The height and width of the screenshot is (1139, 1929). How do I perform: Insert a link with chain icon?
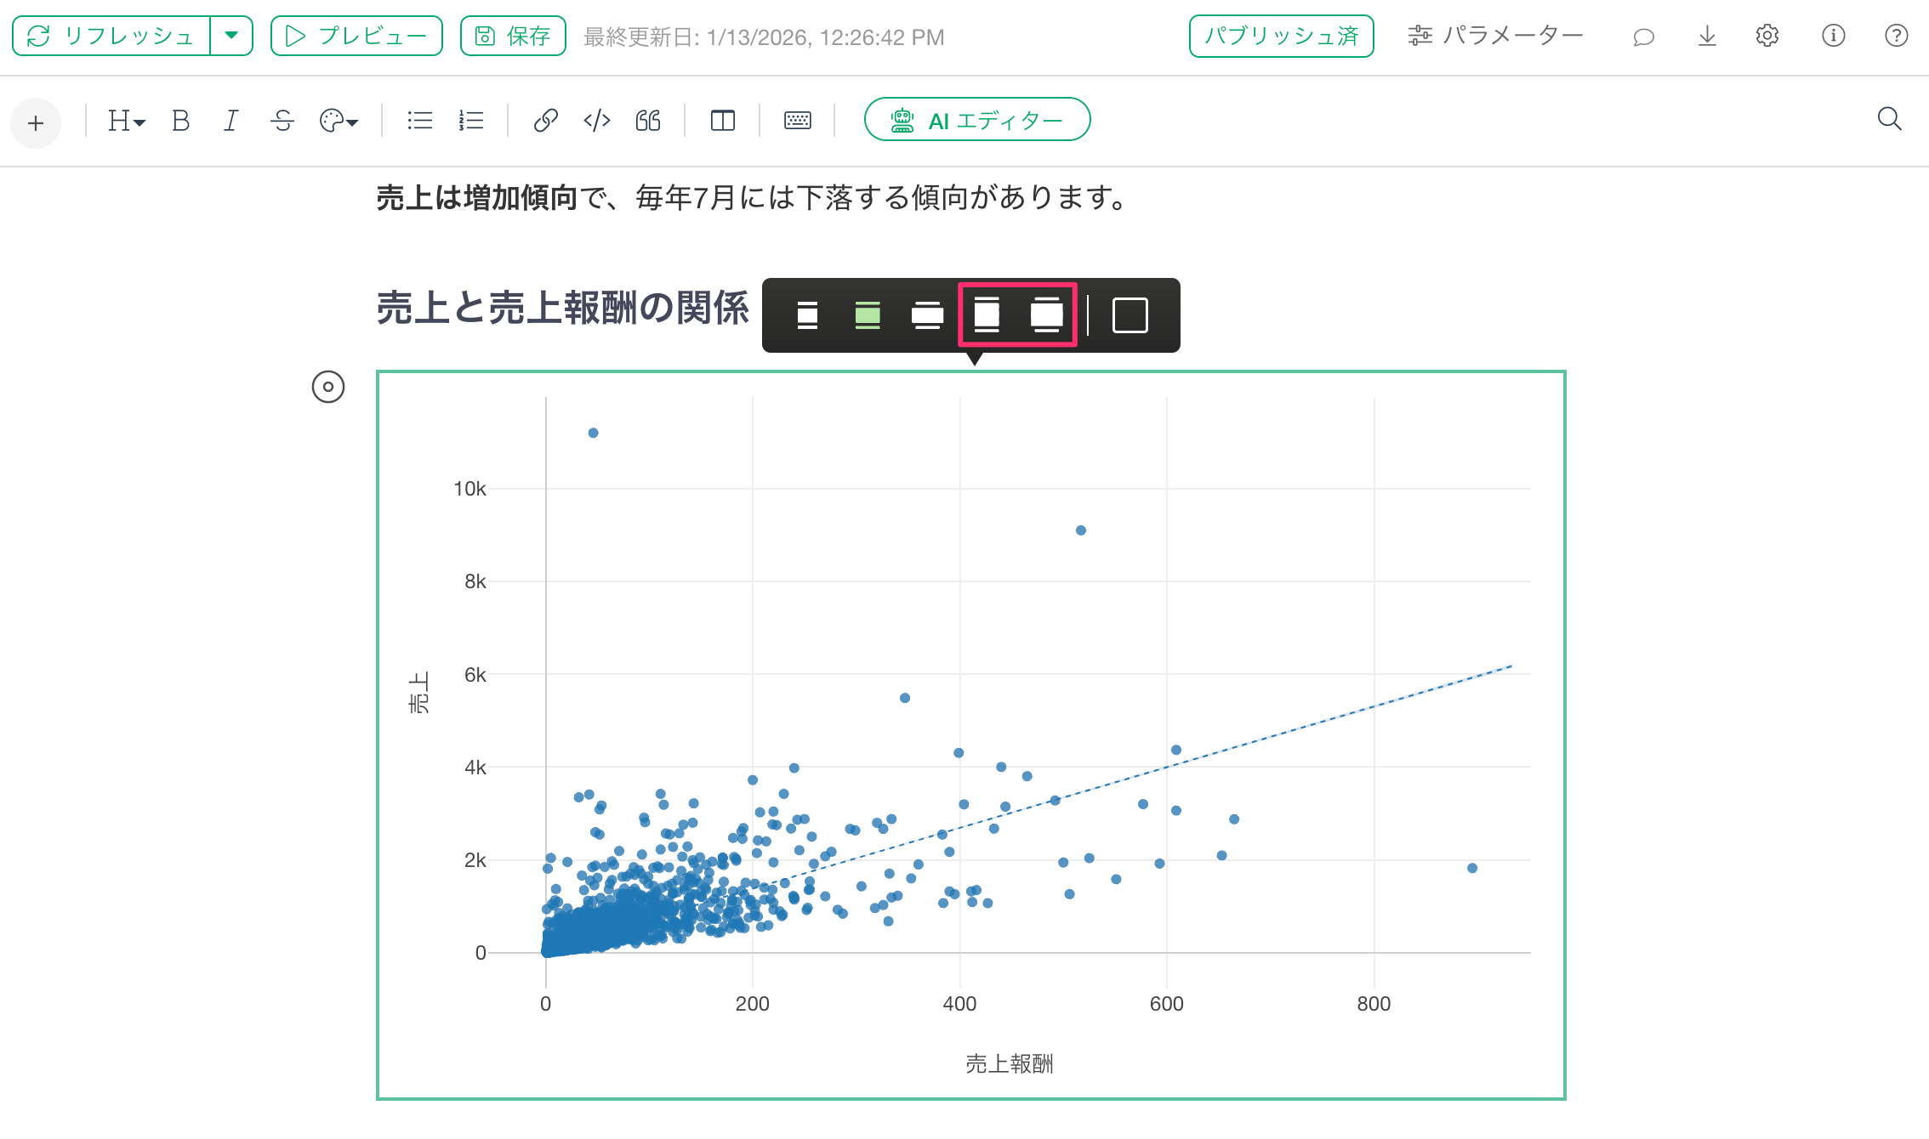pyautogui.click(x=545, y=121)
